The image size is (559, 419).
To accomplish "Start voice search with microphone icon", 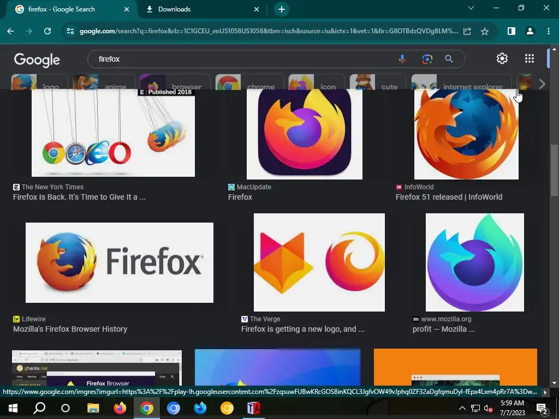I will point(402,59).
